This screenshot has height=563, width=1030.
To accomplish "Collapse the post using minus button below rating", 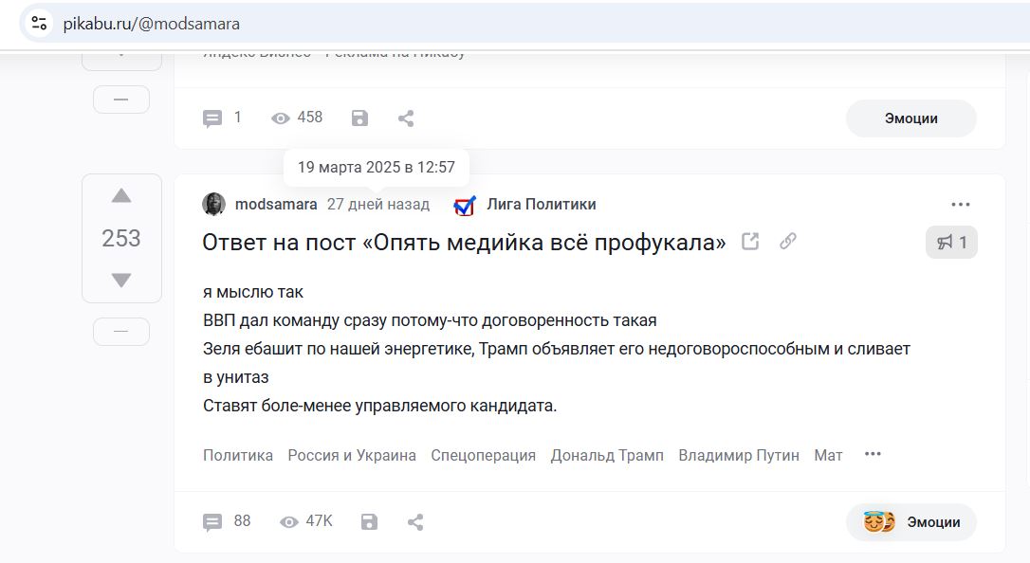I will [121, 332].
